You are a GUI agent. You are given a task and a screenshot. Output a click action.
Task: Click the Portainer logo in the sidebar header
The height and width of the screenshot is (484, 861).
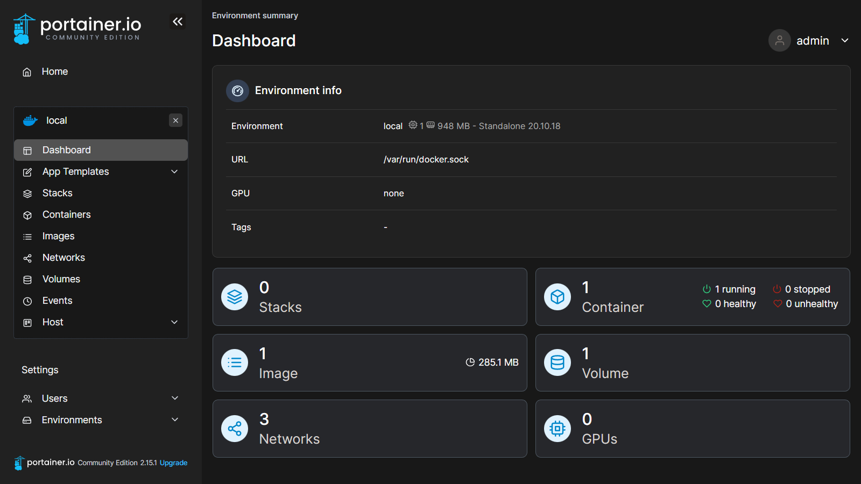point(77,29)
